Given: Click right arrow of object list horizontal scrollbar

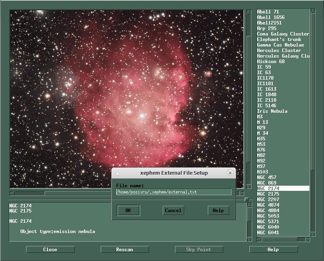Looking at the screenshot, I should [x=308, y=239].
